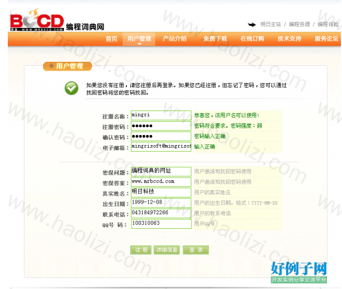Go to the 免费下载 page

point(215,38)
